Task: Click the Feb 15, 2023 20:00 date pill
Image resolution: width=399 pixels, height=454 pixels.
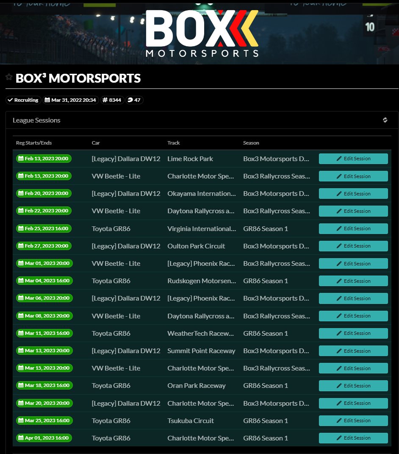Action: click(44, 176)
